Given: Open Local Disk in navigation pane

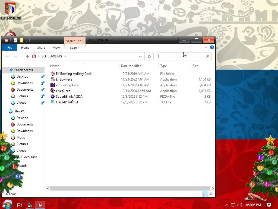Looking at the screenshot, I should [x=27, y=157].
